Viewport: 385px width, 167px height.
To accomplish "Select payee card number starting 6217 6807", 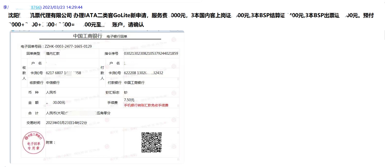I will tap(63, 73).
